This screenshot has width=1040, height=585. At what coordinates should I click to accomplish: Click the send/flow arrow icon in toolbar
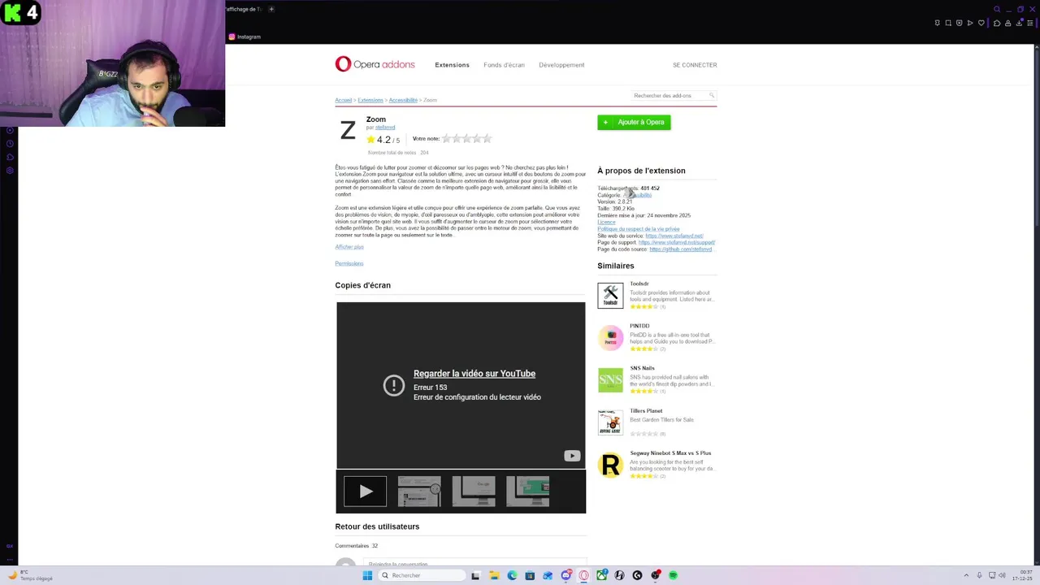[x=970, y=23]
